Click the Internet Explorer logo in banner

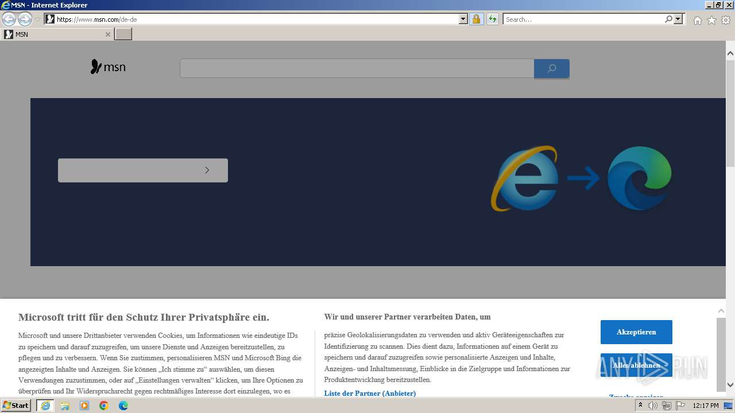click(x=524, y=178)
